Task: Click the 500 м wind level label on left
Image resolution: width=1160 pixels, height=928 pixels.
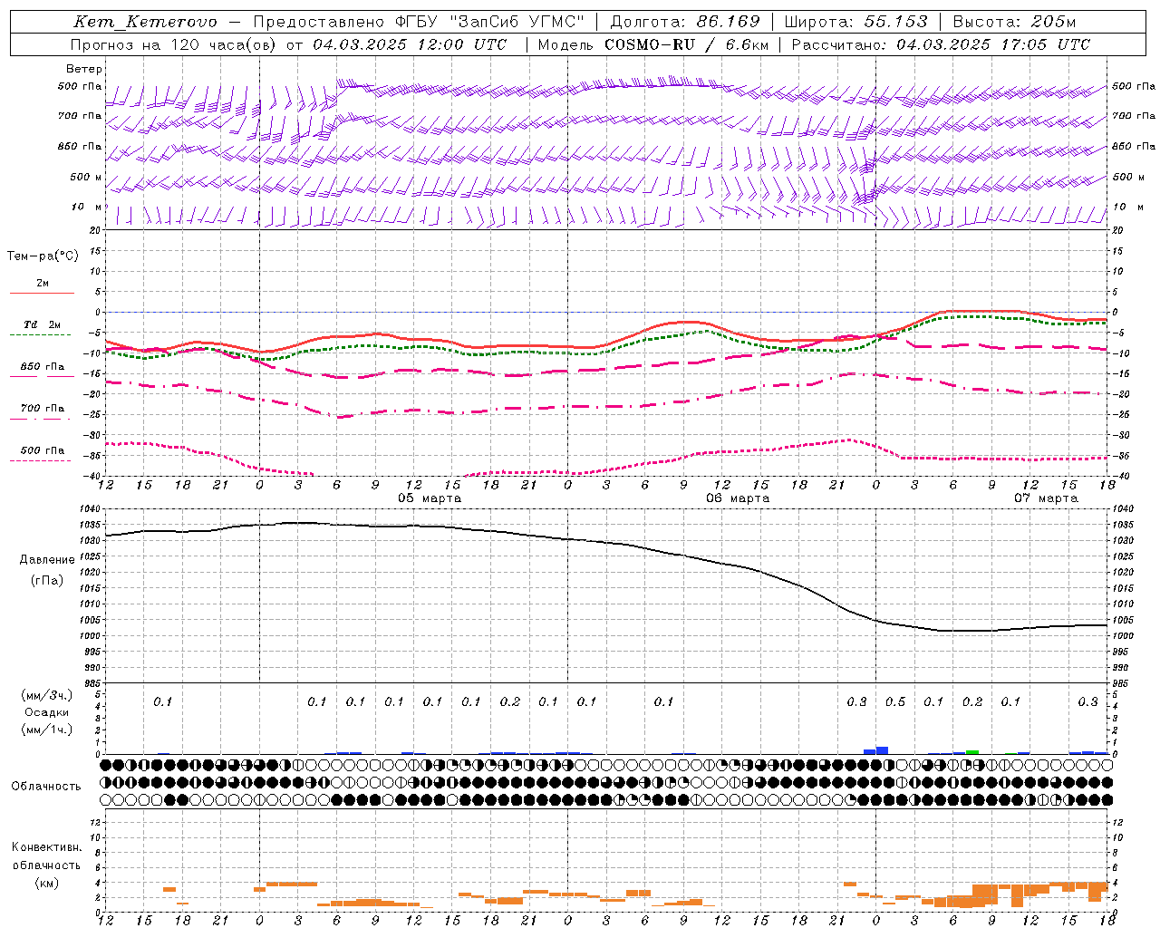Action: (86, 178)
